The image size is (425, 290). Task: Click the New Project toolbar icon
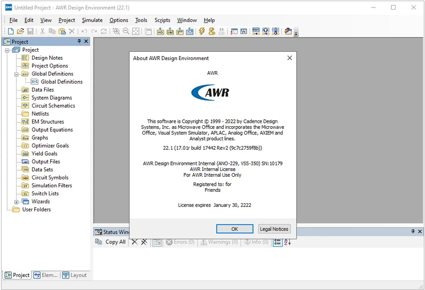point(10,31)
